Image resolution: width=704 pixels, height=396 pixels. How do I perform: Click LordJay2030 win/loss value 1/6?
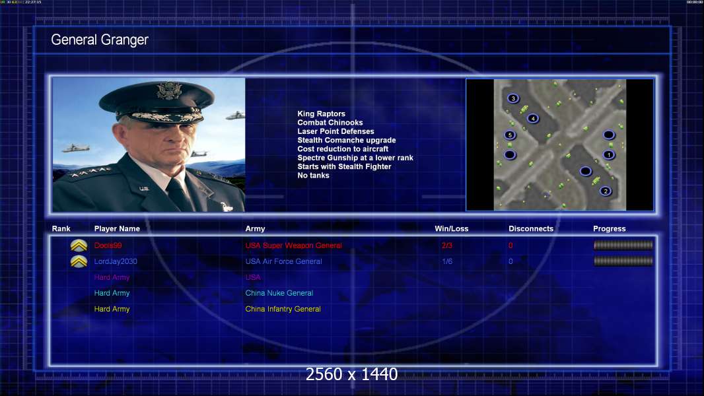[446, 261]
